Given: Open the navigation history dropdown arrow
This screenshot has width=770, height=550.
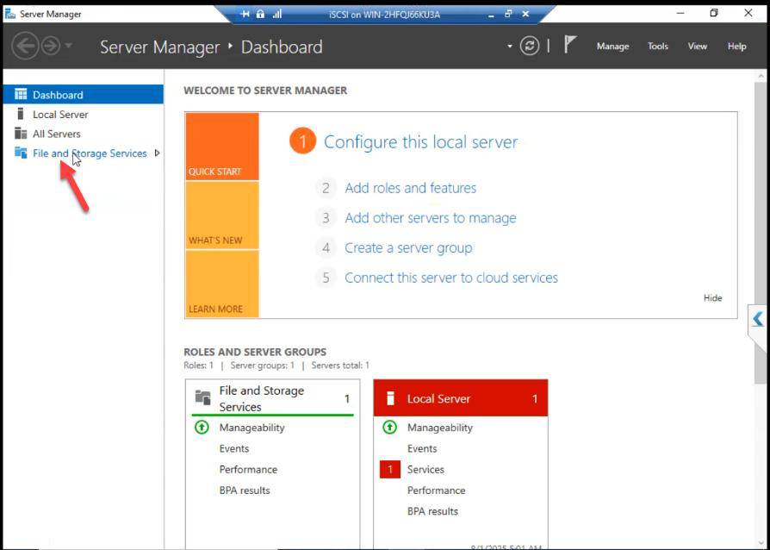Looking at the screenshot, I should [x=69, y=46].
